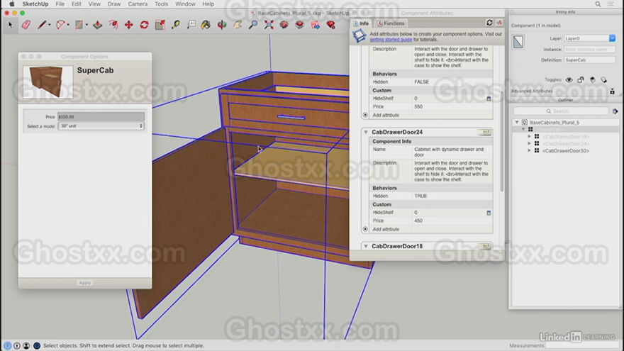The width and height of the screenshot is (624, 351).
Task: Collapse BaseCabinets_Plural_5 in Outliner
Action: (x=517, y=122)
